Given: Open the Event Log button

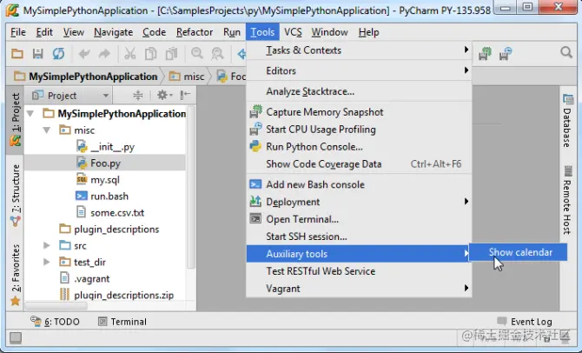Looking at the screenshot, I should [x=525, y=322].
